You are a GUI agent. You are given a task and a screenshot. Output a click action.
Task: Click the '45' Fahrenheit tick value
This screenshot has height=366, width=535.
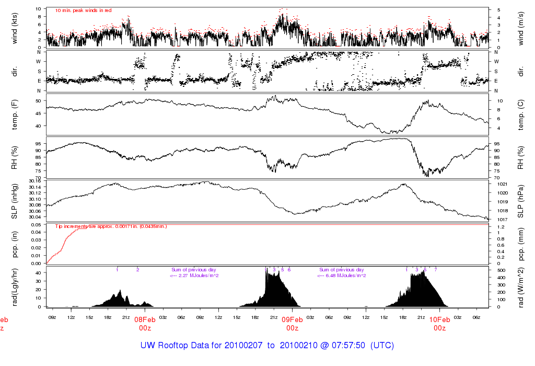[38, 113]
